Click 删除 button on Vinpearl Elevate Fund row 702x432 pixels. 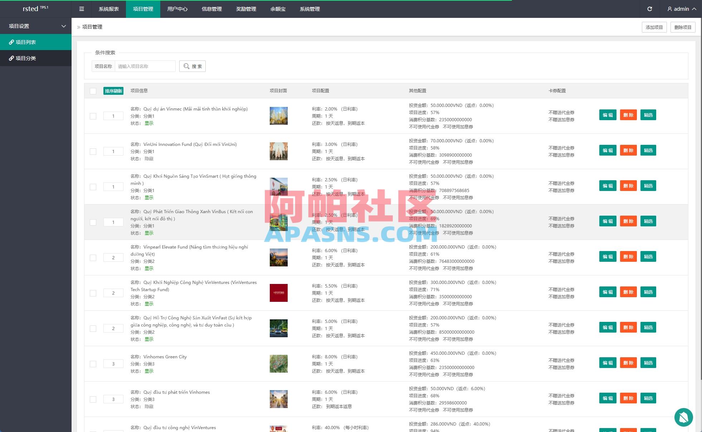[628, 256]
